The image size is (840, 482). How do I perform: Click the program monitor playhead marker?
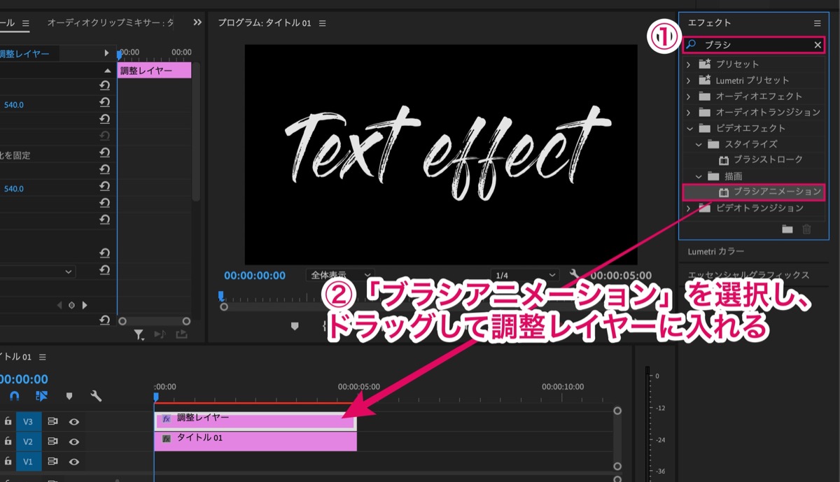[x=221, y=295]
